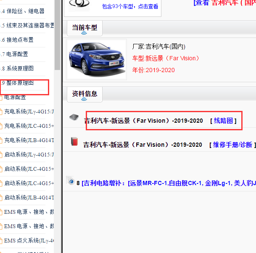This screenshot has height=253, width=256.
Task: Open 充电系统(JLγ-4G15 document
Action: [29, 111]
